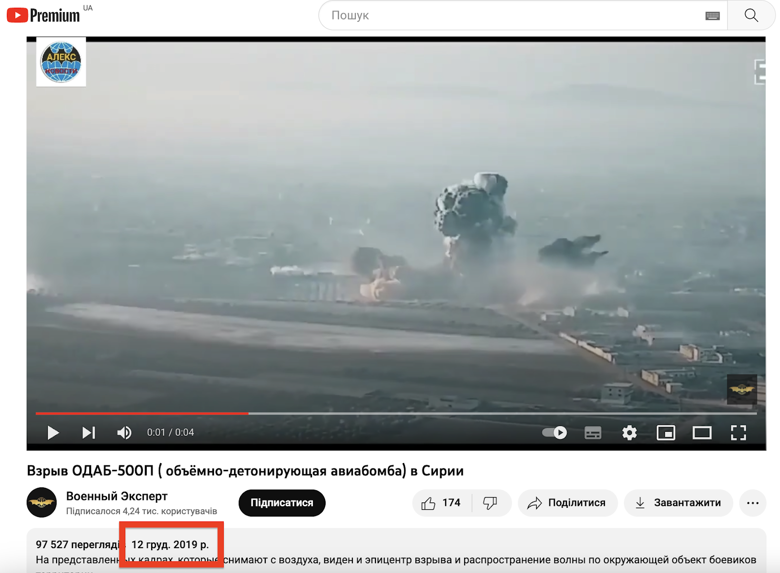The image size is (780, 573).
Task: Download the video via Завантажити
Action: [x=678, y=503]
